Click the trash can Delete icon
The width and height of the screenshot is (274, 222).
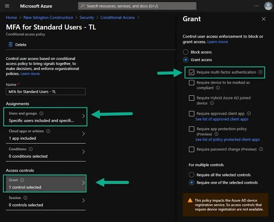click(x=11, y=45)
